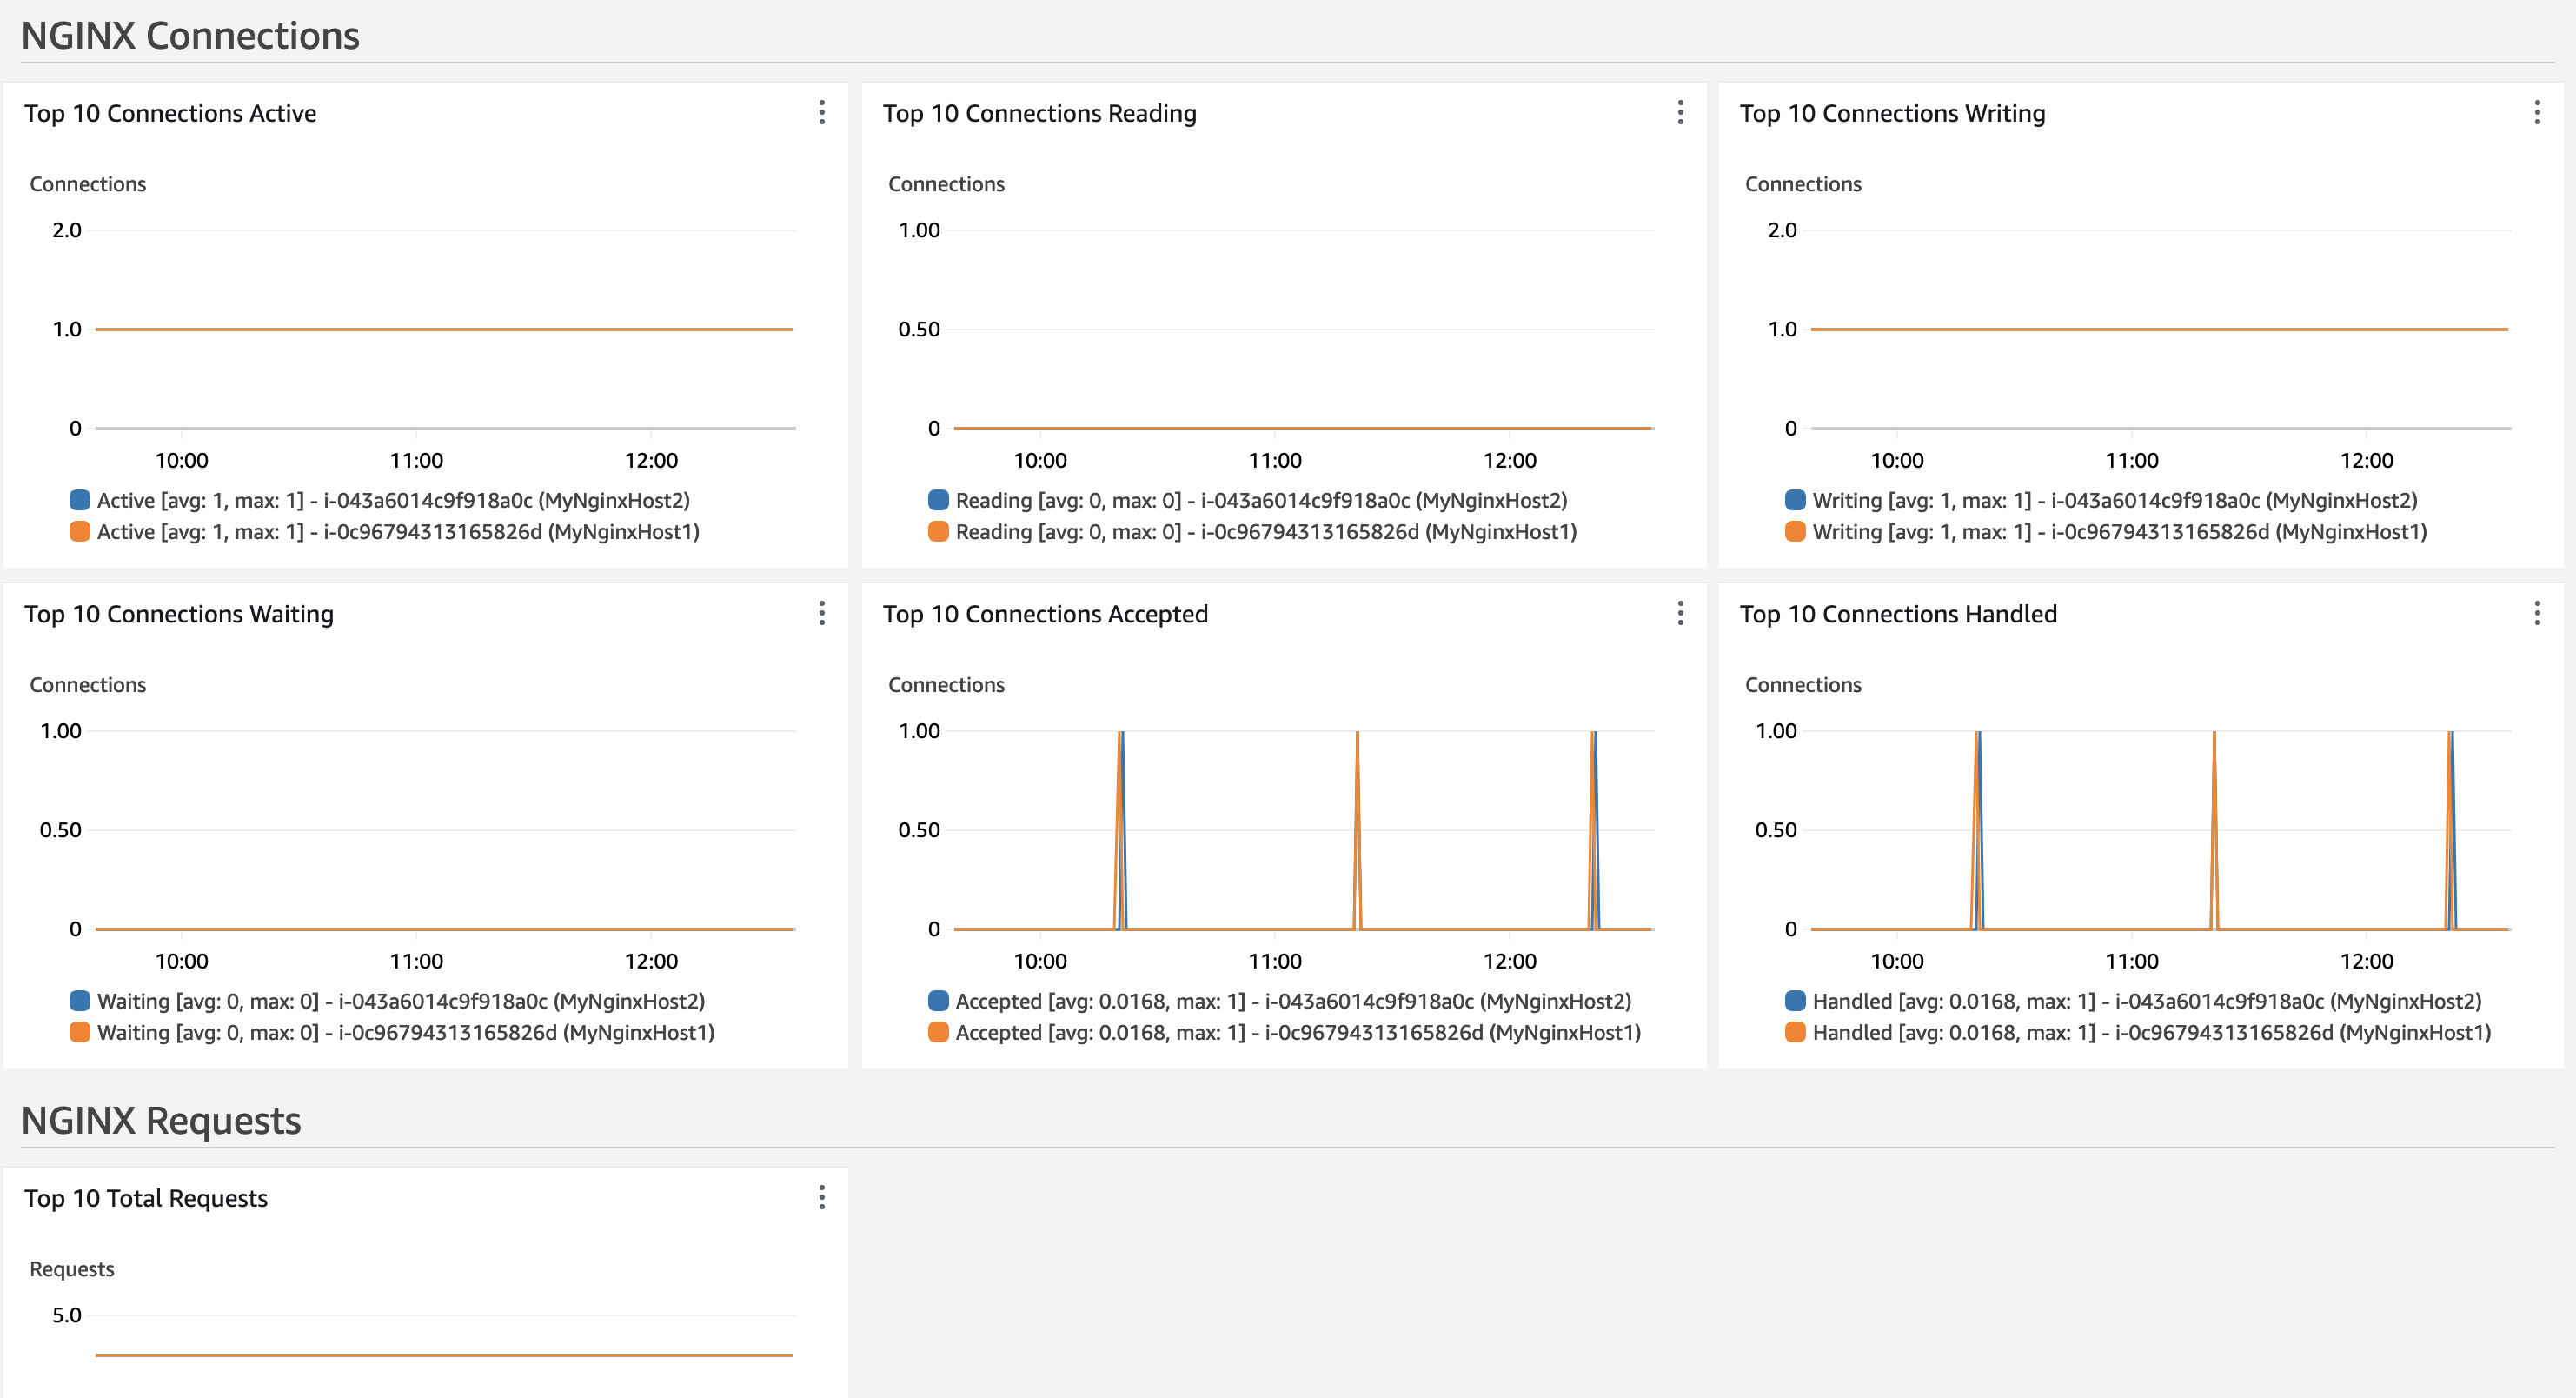Click the 5.0 axis value on Total Requests

point(67,1315)
